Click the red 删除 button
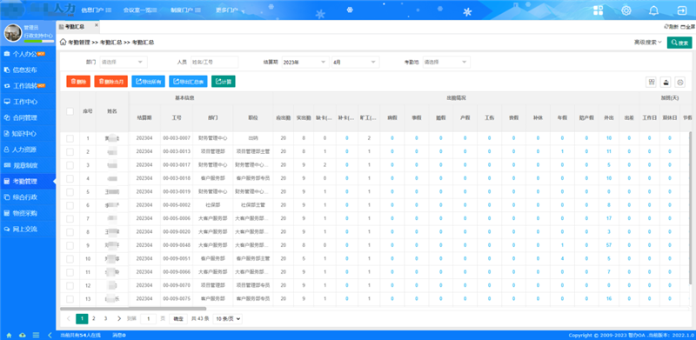 78,82
